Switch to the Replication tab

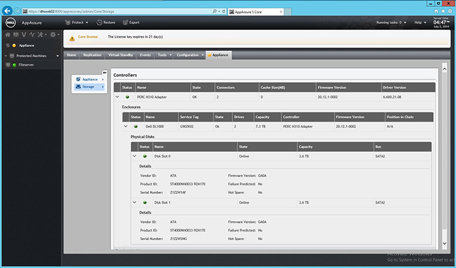click(x=92, y=55)
